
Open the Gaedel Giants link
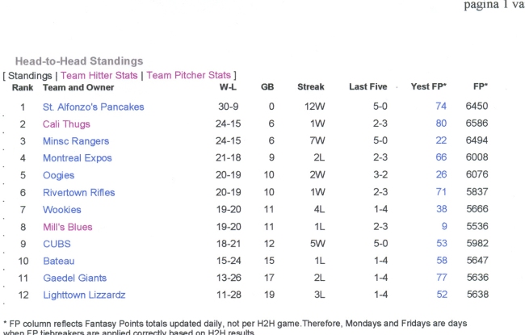(x=74, y=278)
